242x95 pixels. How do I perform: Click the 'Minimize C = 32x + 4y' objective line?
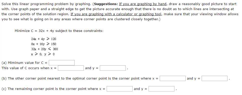click(x=34, y=31)
